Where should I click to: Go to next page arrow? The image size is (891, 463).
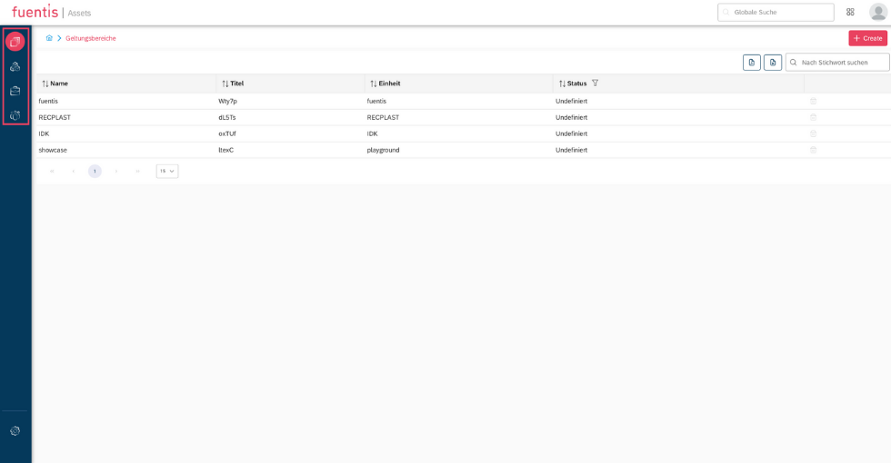click(x=116, y=172)
